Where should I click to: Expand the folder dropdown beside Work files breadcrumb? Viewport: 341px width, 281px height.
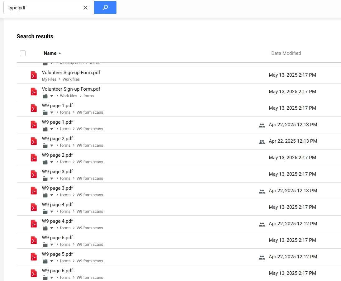coord(52,96)
